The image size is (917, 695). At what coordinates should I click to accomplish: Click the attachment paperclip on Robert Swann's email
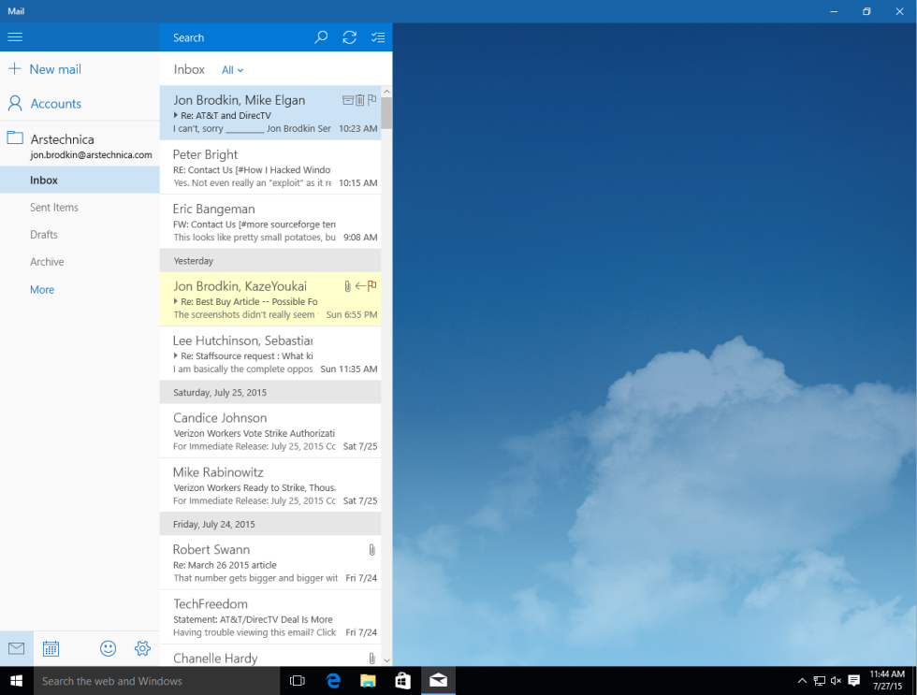[371, 550]
